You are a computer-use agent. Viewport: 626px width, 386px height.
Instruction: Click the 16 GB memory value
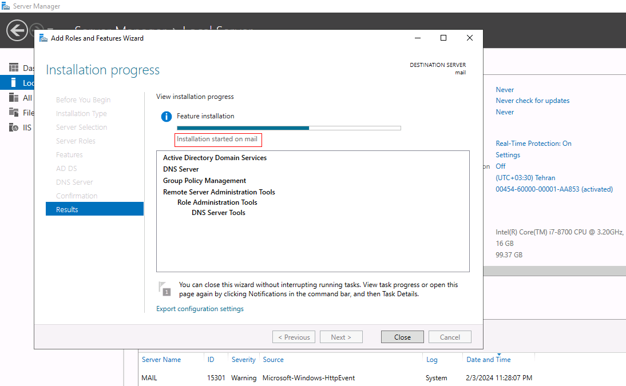(x=505, y=244)
